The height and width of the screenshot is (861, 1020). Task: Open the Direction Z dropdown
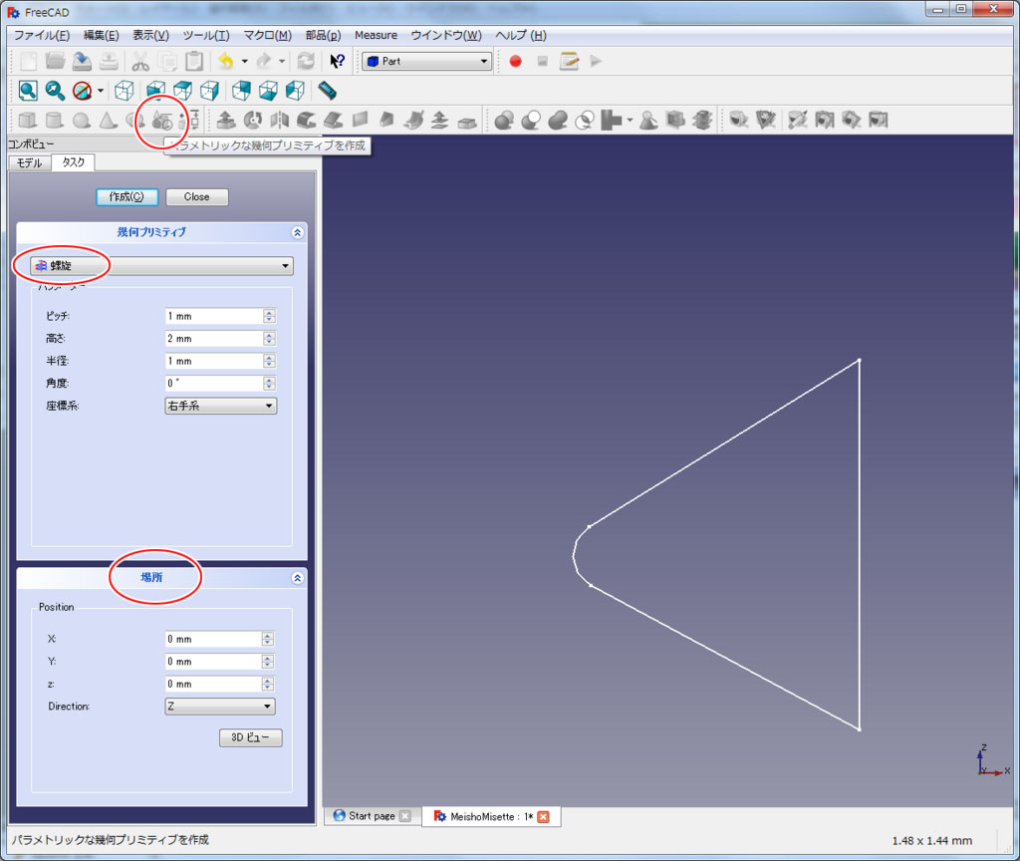[x=220, y=707]
